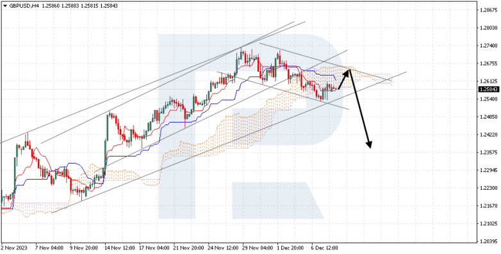Click the 1 Dec 20:00 time label

click(x=291, y=248)
